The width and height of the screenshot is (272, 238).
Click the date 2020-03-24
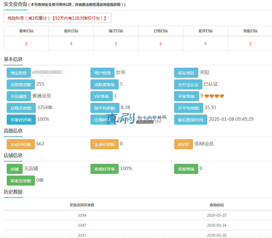click(x=217, y=225)
